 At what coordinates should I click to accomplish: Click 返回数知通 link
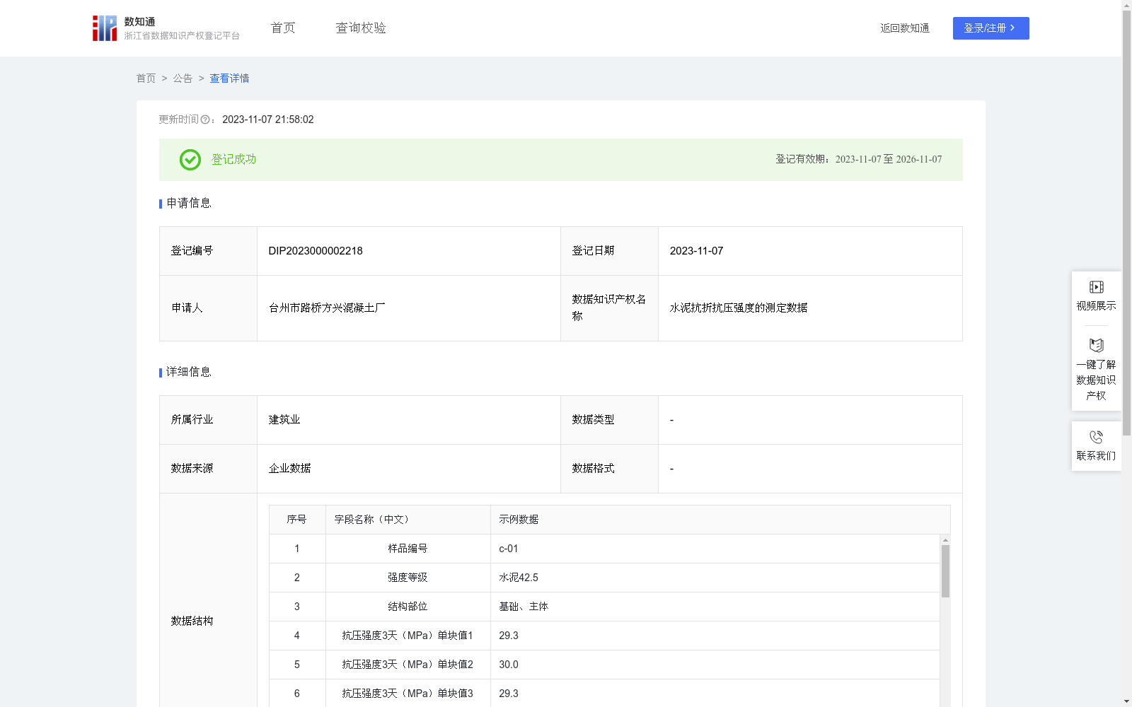pyautogui.click(x=905, y=28)
